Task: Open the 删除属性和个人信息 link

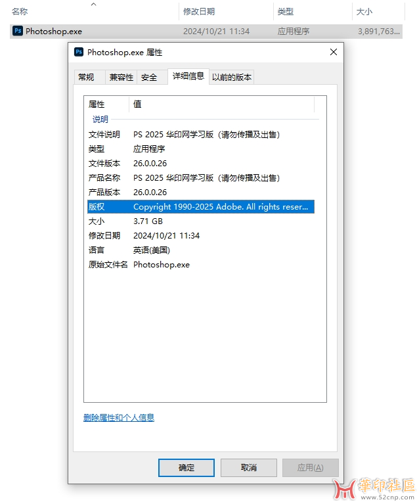Action: click(x=119, y=417)
